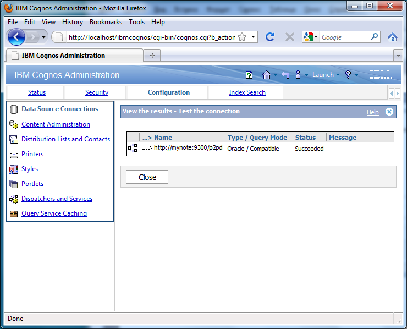This screenshot has height=329, width=407.
Task: Open Dispatchers and Services link
Action: [57, 199]
